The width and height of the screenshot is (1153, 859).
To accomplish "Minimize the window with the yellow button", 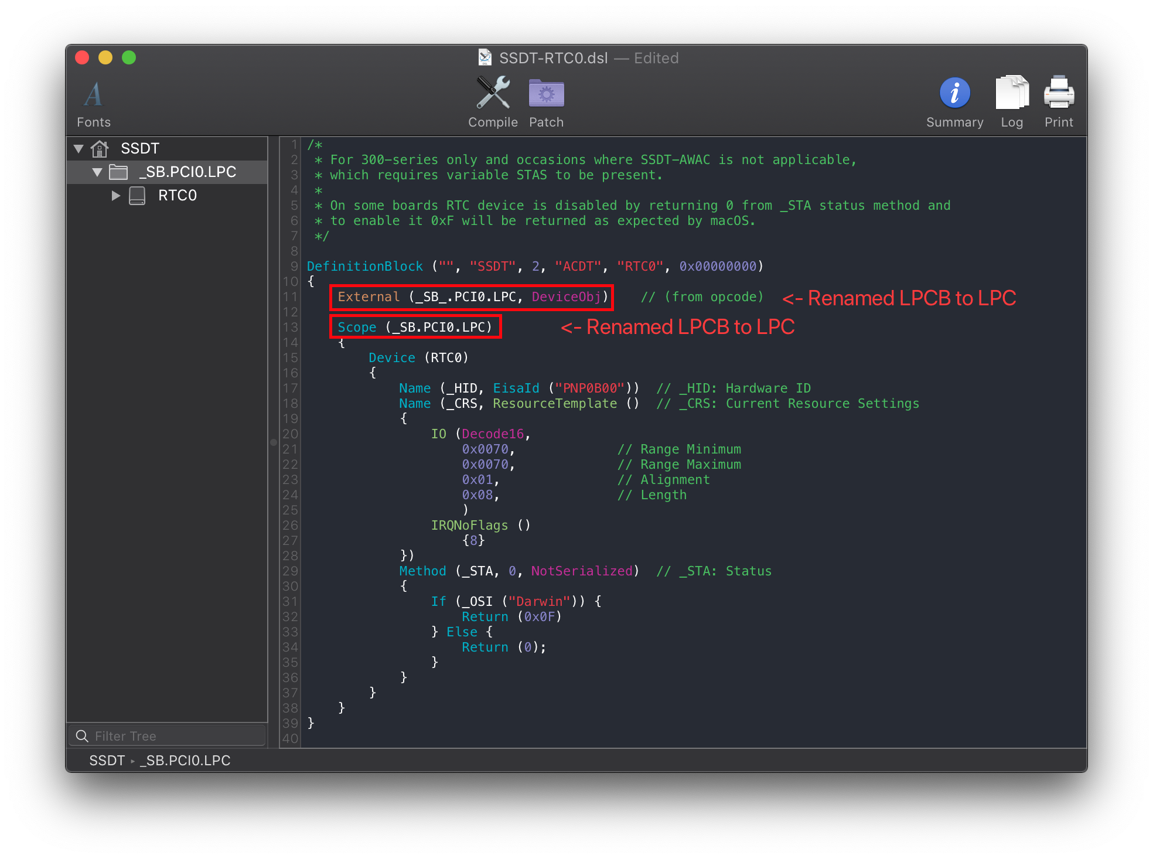I will coord(105,57).
